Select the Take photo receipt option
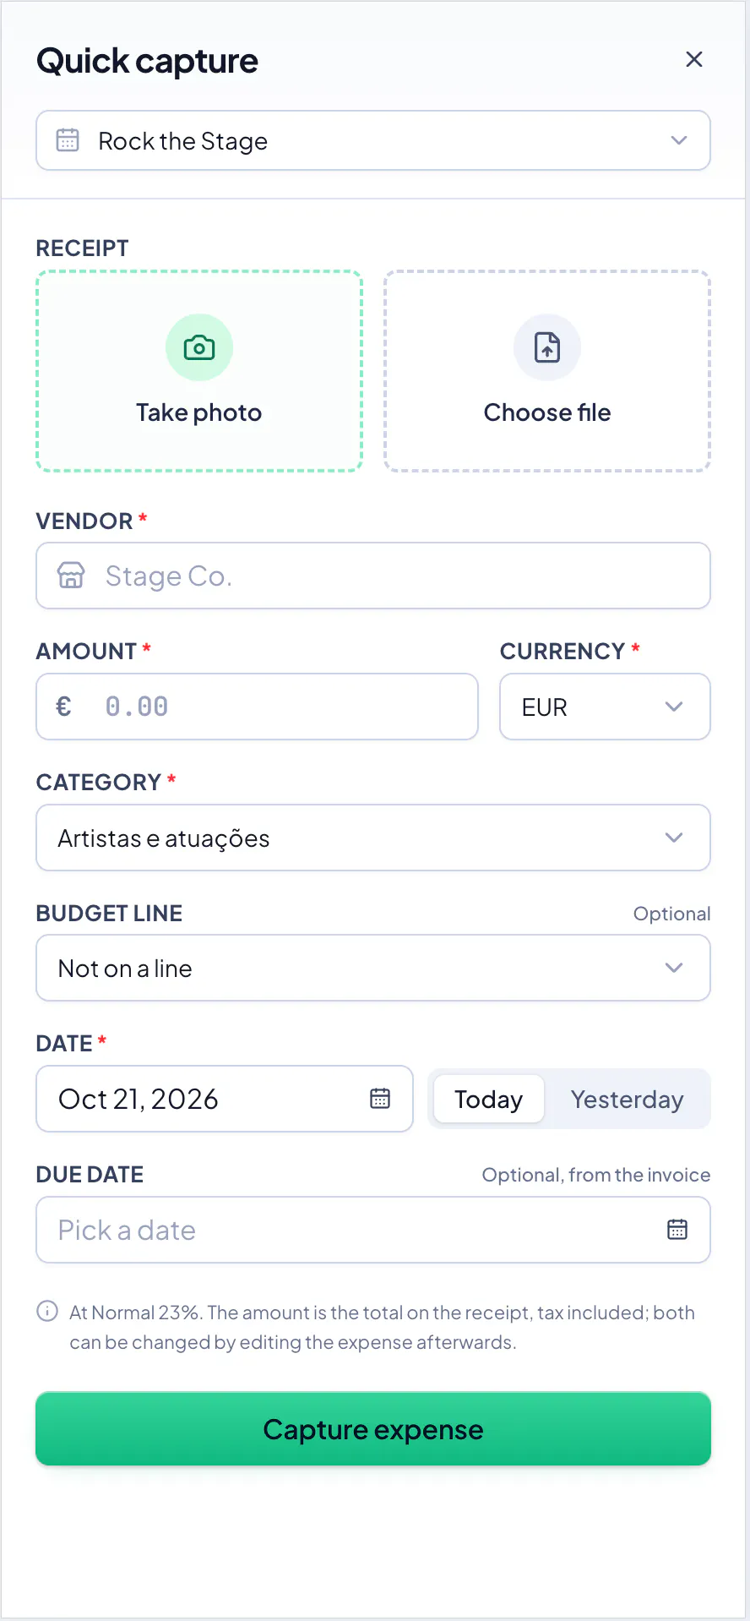 tap(199, 371)
